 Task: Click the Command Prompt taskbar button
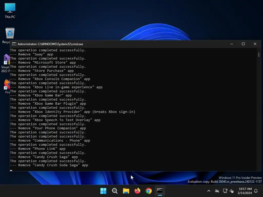pos(160,191)
